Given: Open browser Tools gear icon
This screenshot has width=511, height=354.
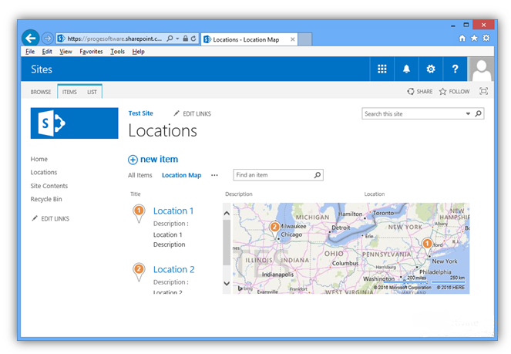Looking at the screenshot, I should (x=486, y=38).
